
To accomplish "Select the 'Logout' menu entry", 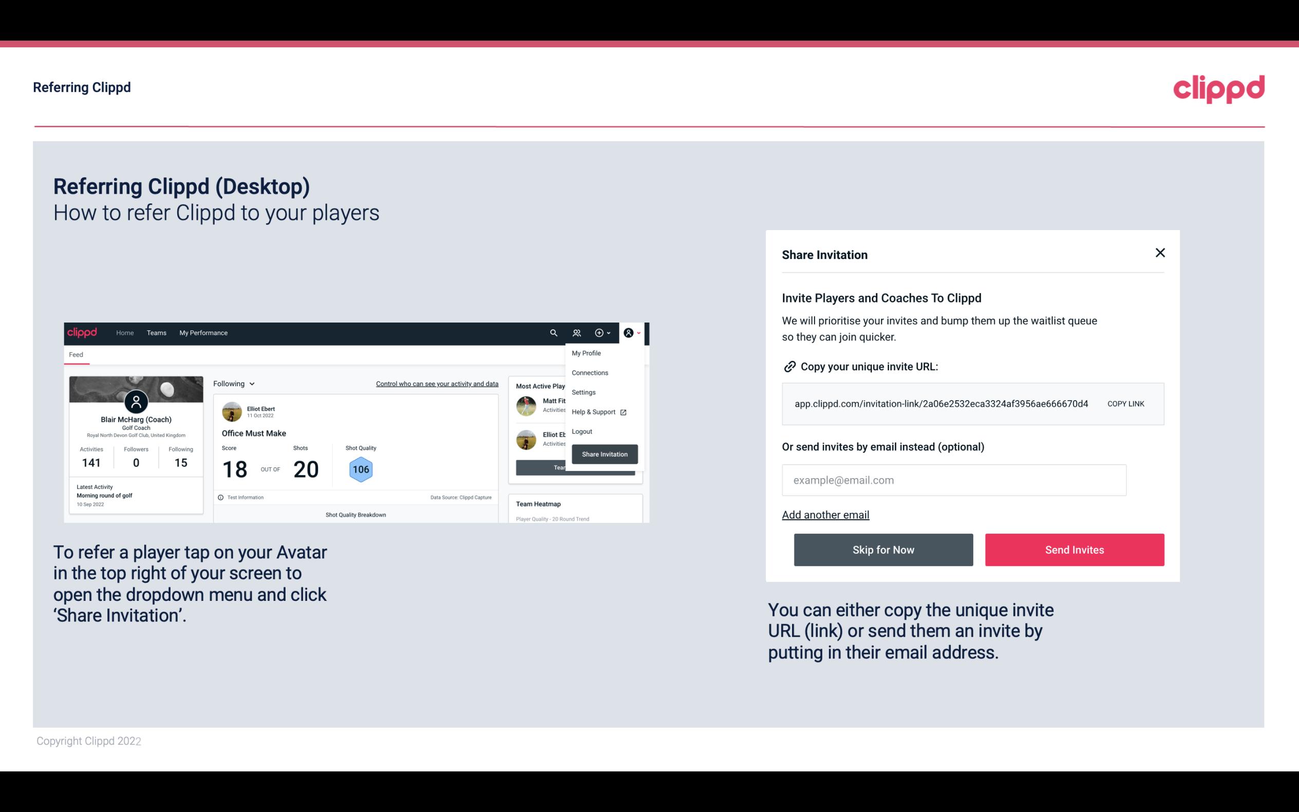I will 581,431.
